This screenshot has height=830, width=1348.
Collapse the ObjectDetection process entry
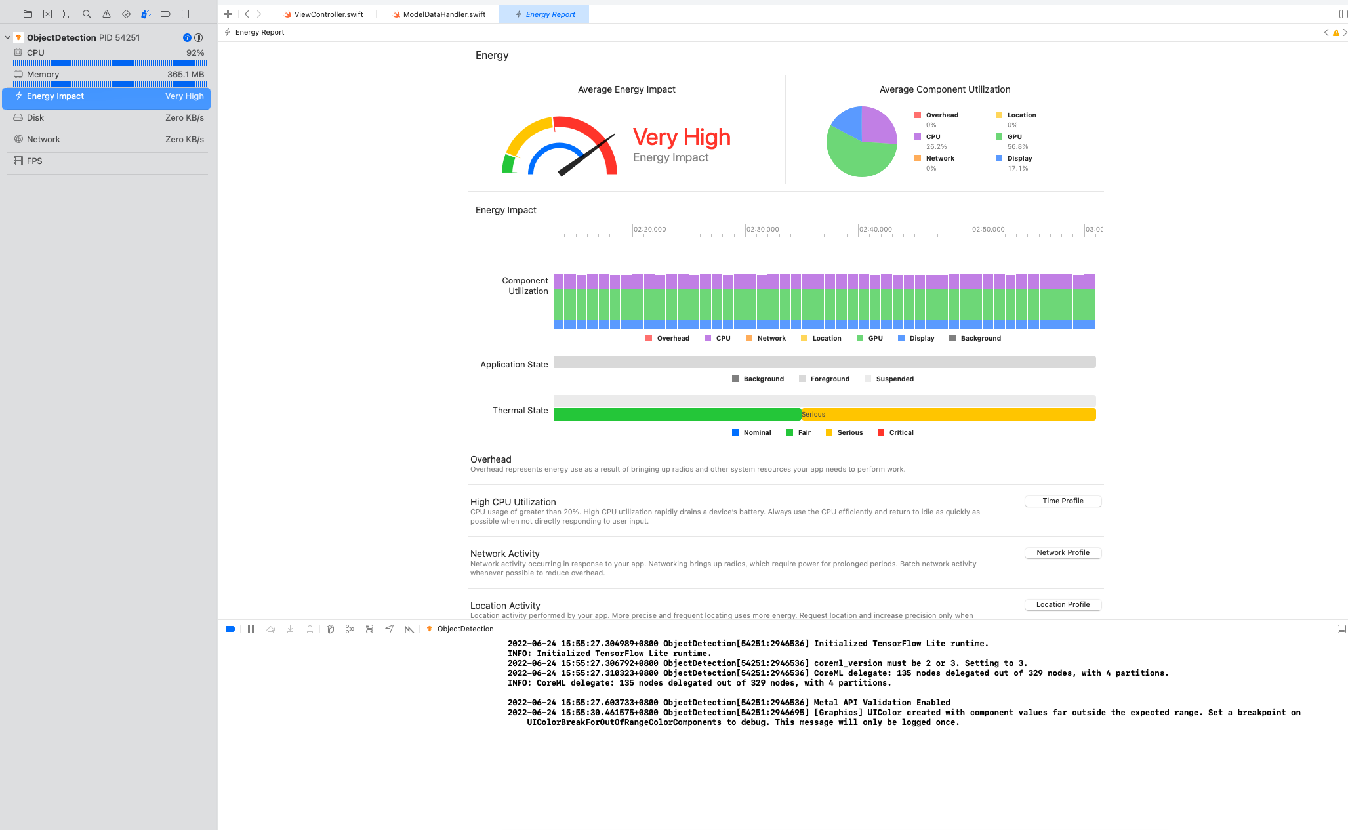click(x=7, y=37)
